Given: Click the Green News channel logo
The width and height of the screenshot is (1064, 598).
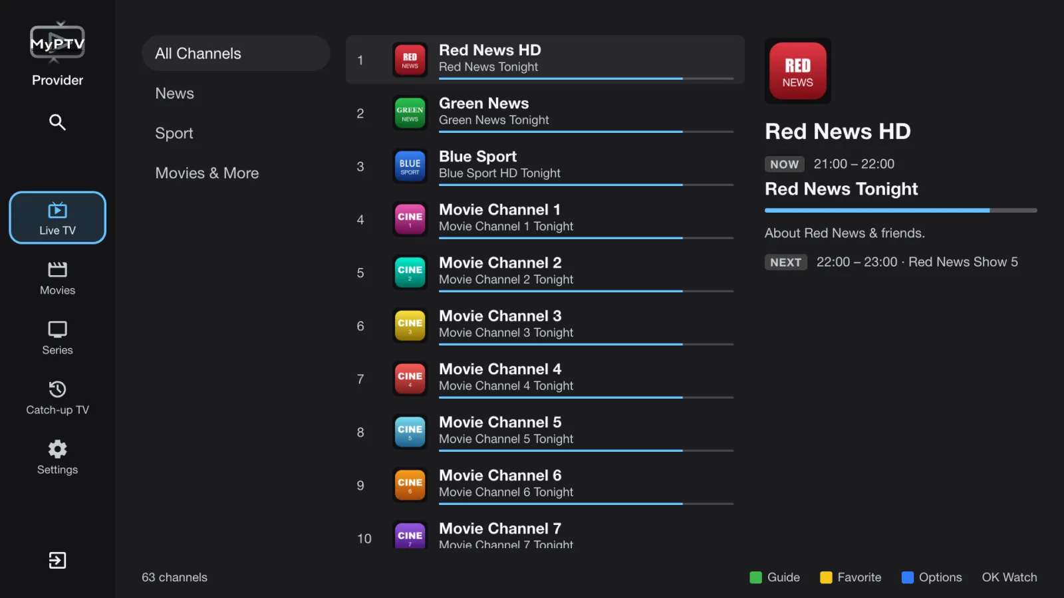Looking at the screenshot, I should point(410,113).
